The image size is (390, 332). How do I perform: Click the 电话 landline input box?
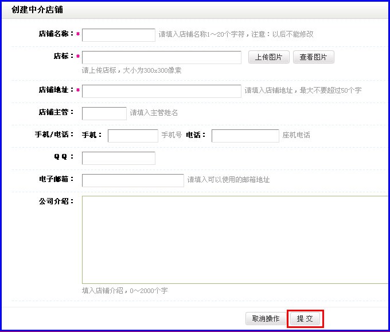pyautogui.click(x=245, y=136)
